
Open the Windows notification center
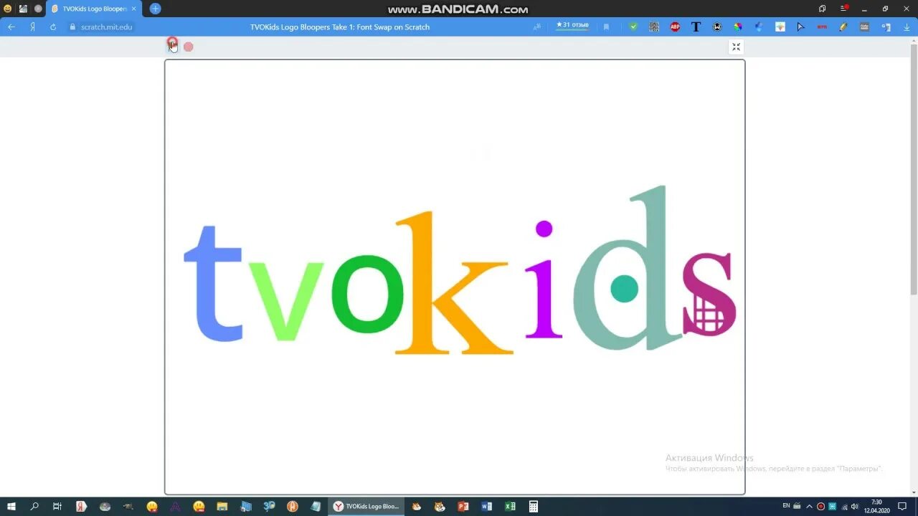pyautogui.click(x=902, y=506)
